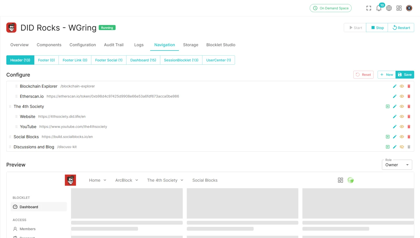Image resolution: width=420 pixels, height=238 pixels.
Task: Click Social Blocks link in Preview header
Action: pos(205,180)
